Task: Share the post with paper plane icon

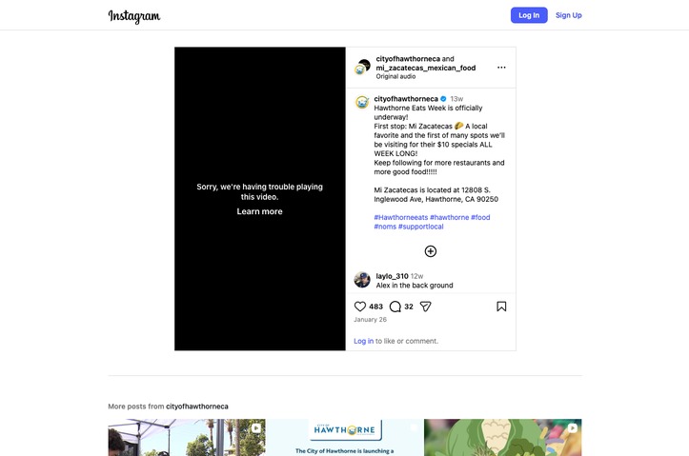Action: 425,307
